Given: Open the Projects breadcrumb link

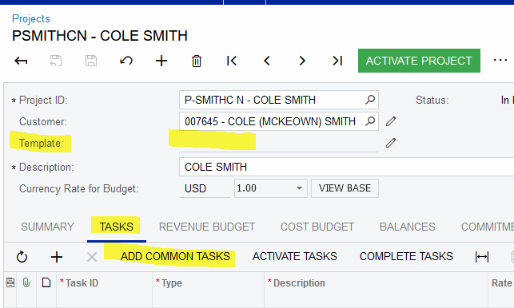Looking at the screenshot, I should coord(31,18).
